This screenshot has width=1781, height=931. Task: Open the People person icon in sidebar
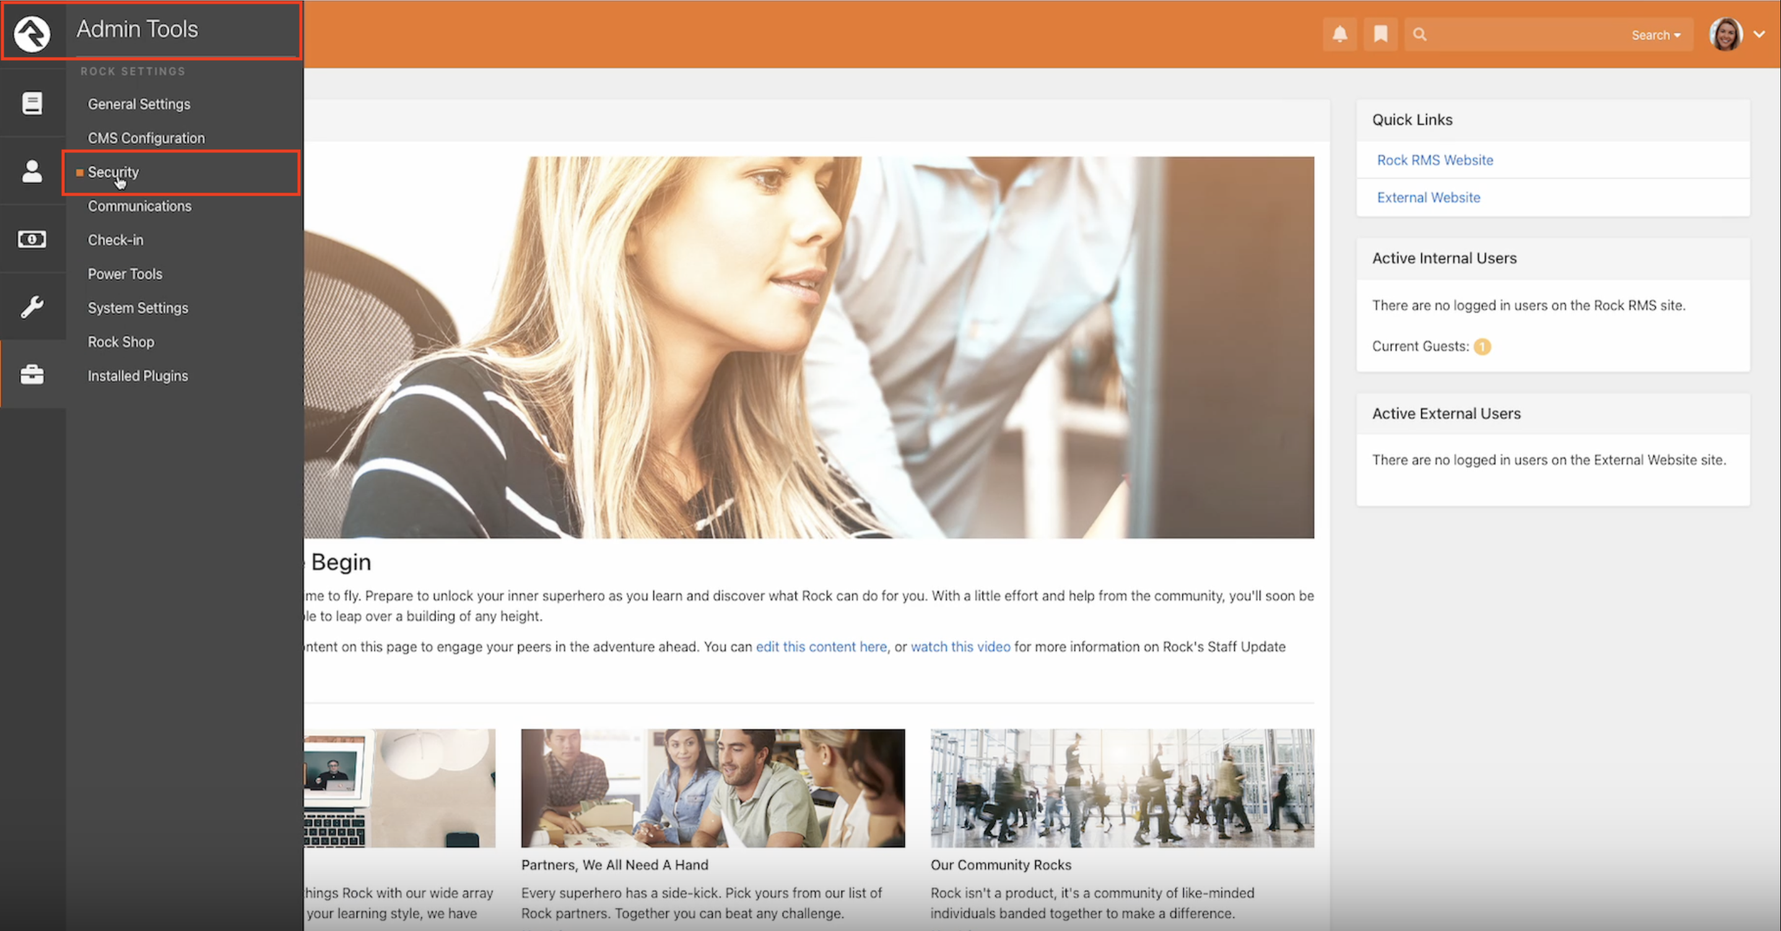[32, 171]
